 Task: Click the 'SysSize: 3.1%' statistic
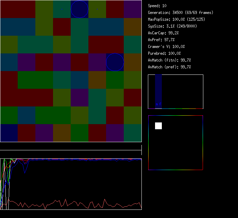click(172, 26)
